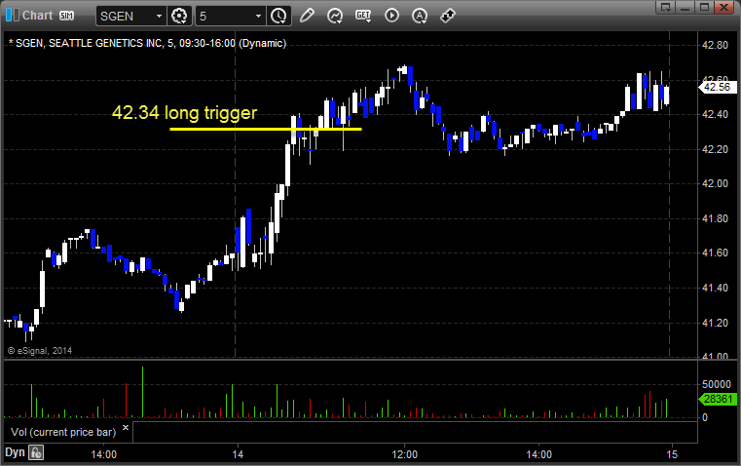Select the yellow trigger trend line
The height and width of the screenshot is (466, 741).
[x=266, y=129]
